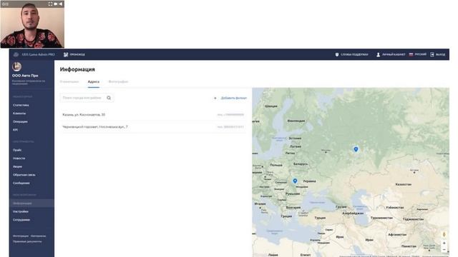Click the Казахстан label on the map
This screenshot has width=458, height=257.
pyautogui.click(x=404, y=184)
